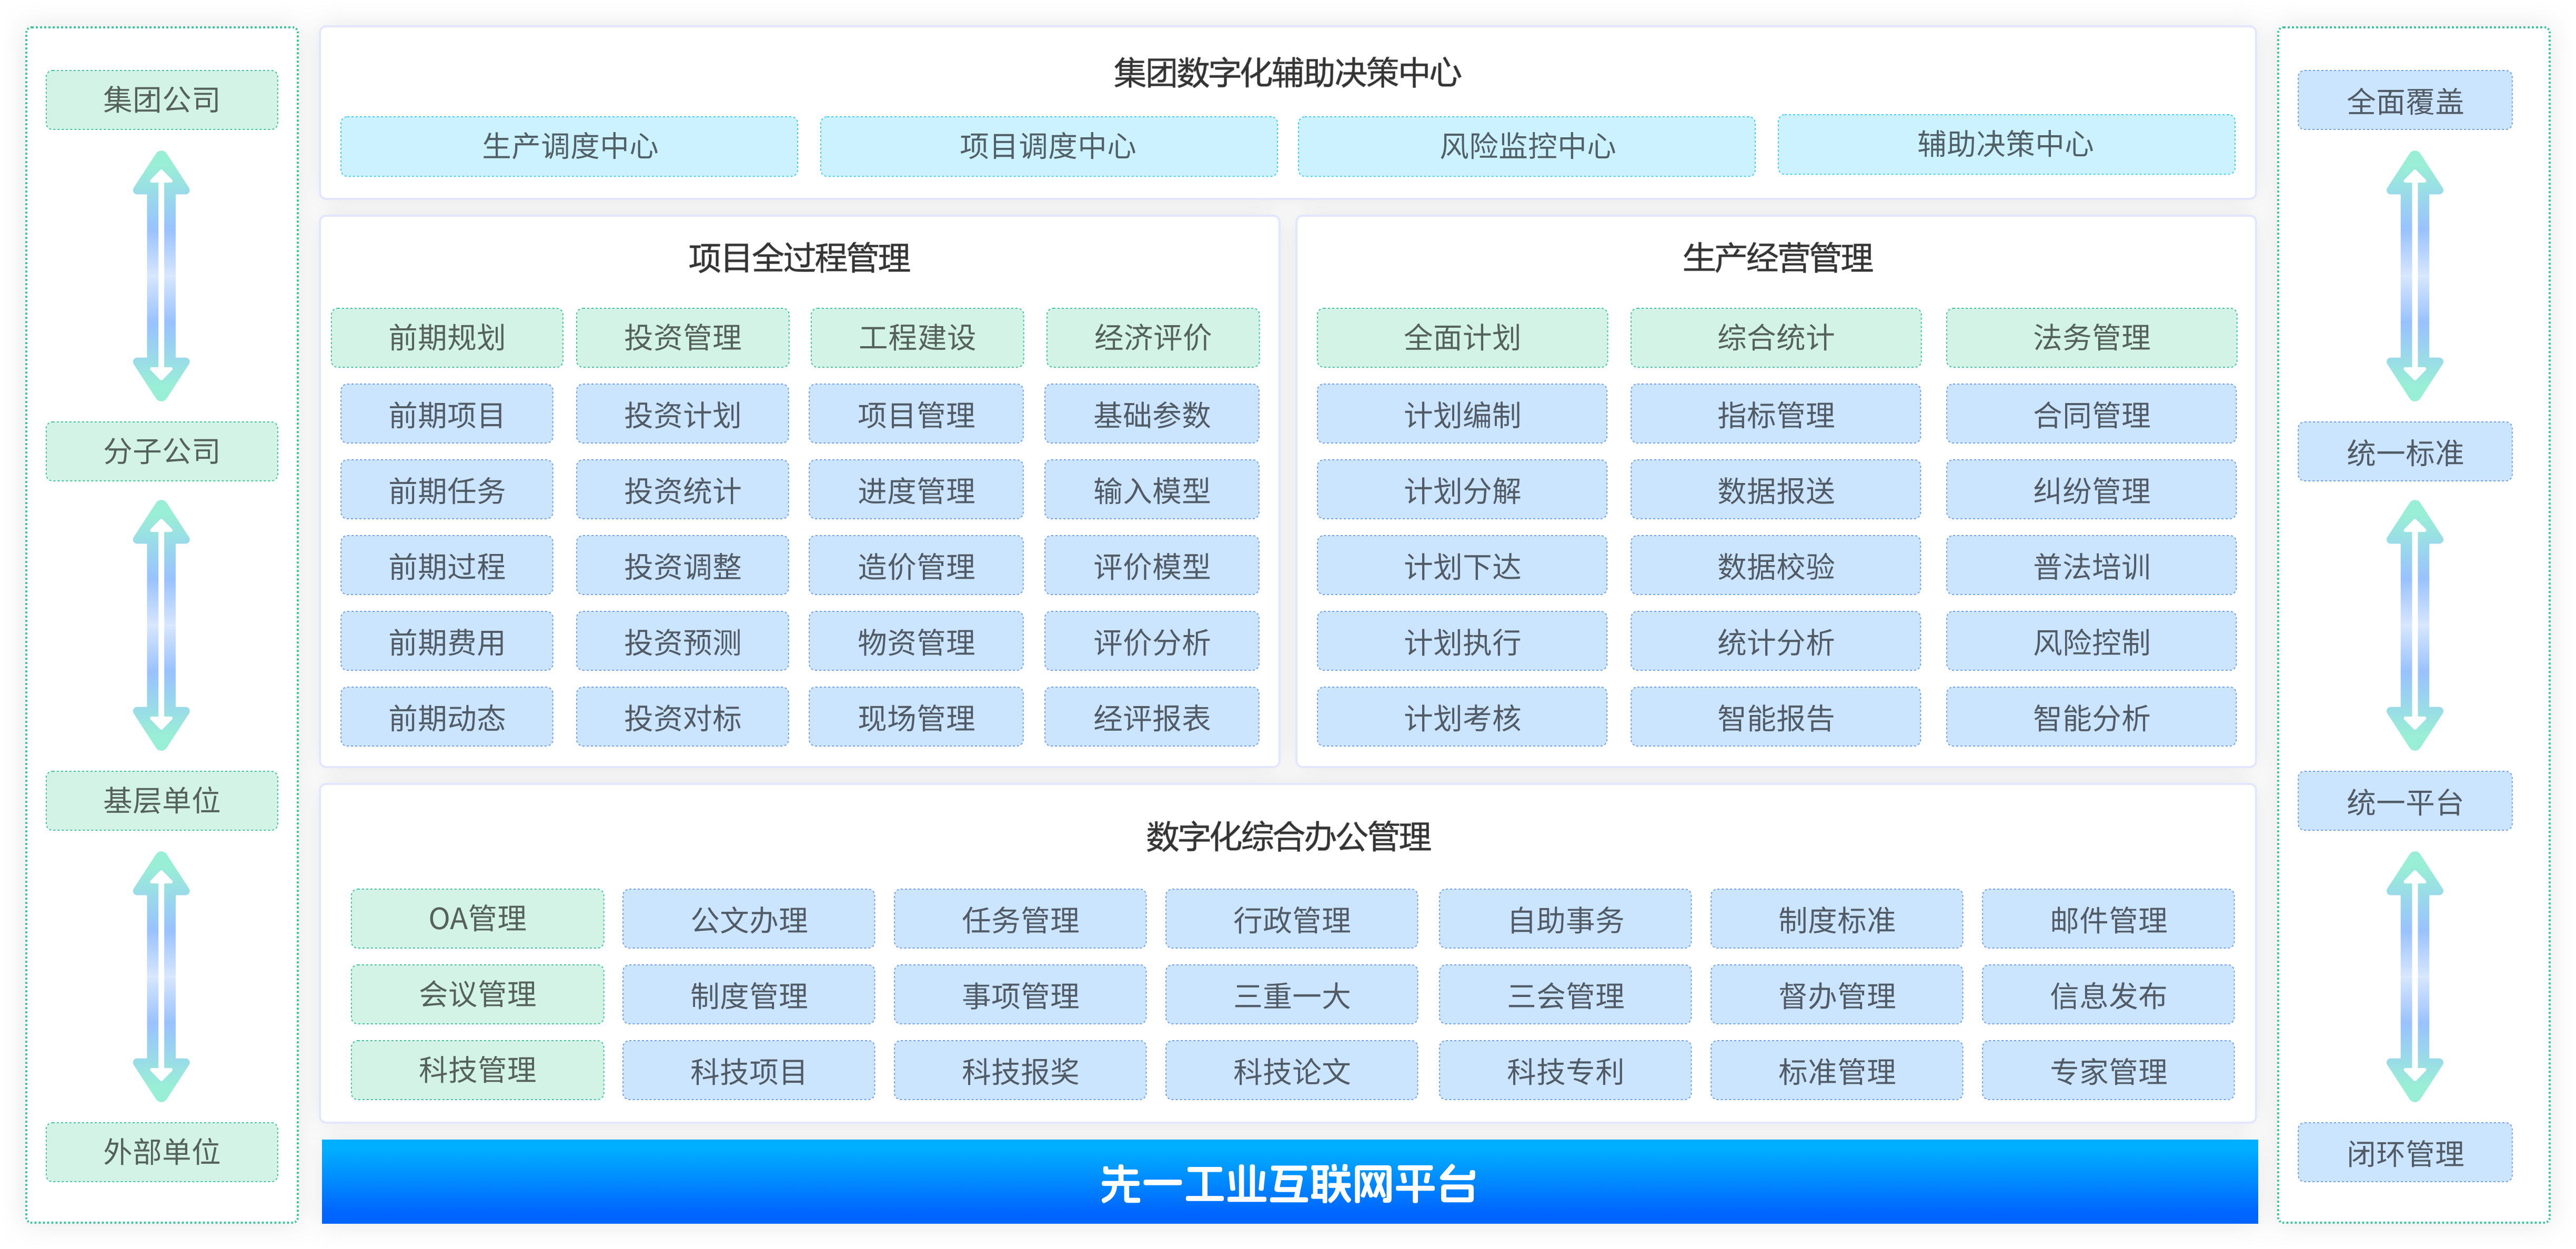Click 项目管理 item
This screenshot has height=1249, width=2576.
point(917,414)
